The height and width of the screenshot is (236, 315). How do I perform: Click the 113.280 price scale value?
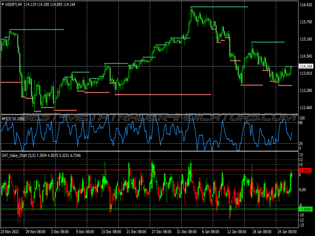(x=306, y=91)
